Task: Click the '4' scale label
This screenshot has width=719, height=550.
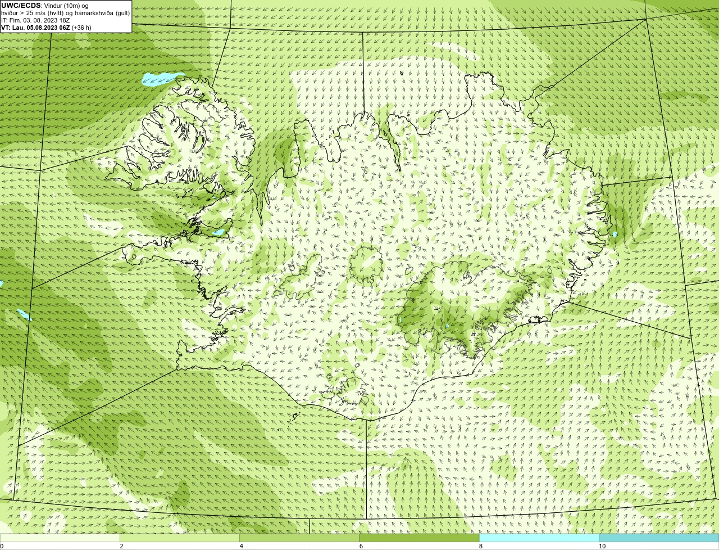Action: click(x=242, y=546)
